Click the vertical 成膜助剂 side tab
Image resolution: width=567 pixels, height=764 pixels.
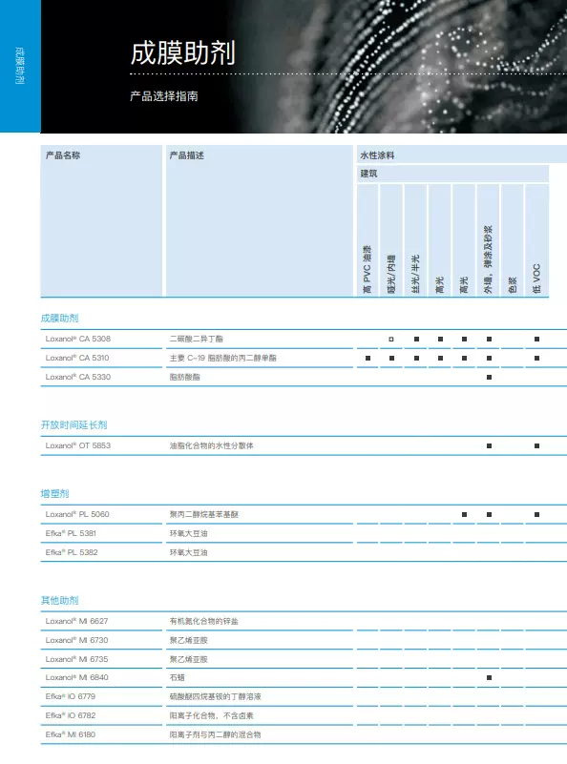[19, 66]
